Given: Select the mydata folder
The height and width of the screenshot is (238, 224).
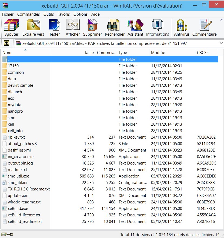Looking at the screenshot, I should (15, 105).
